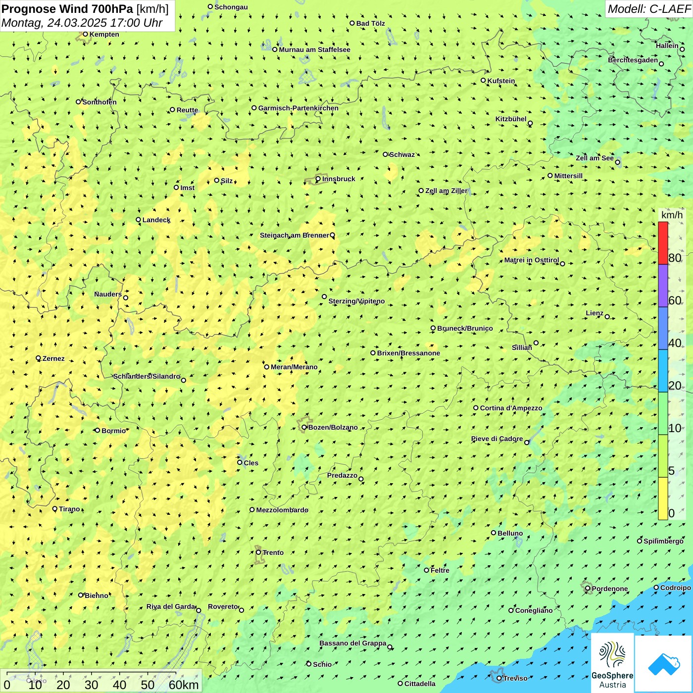The height and width of the screenshot is (693, 693).
Task: Click the date 'Montag, 24.03.2025 17:00 Uhr'
Action: (82, 23)
